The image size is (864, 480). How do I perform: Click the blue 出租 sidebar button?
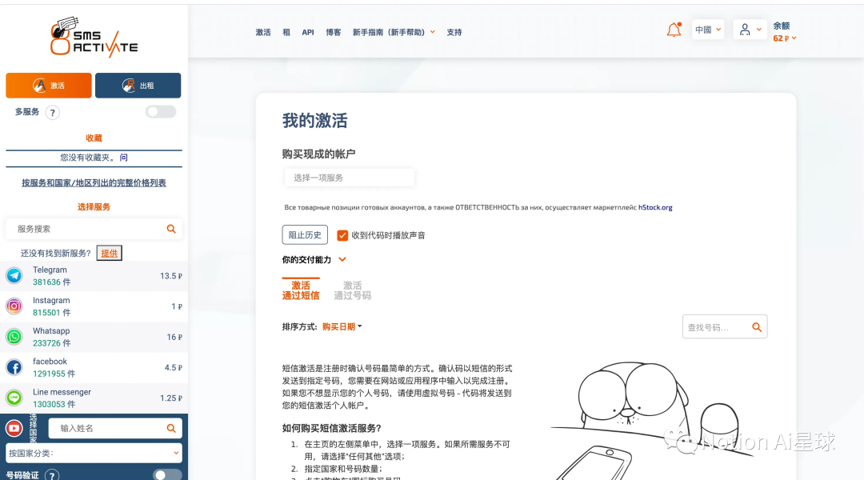138,86
